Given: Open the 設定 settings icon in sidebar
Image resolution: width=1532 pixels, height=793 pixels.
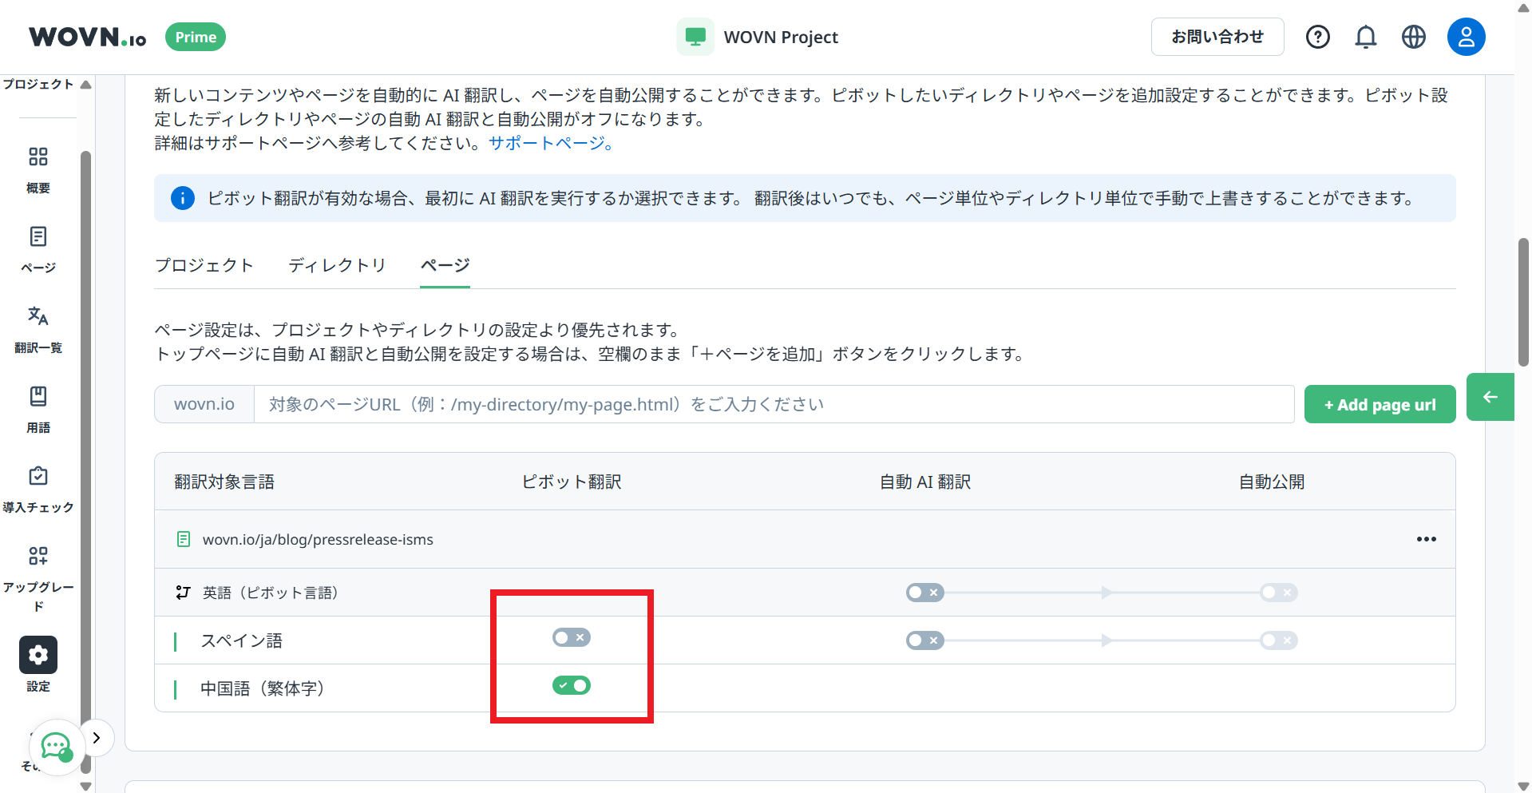Looking at the screenshot, I should (x=38, y=655).
